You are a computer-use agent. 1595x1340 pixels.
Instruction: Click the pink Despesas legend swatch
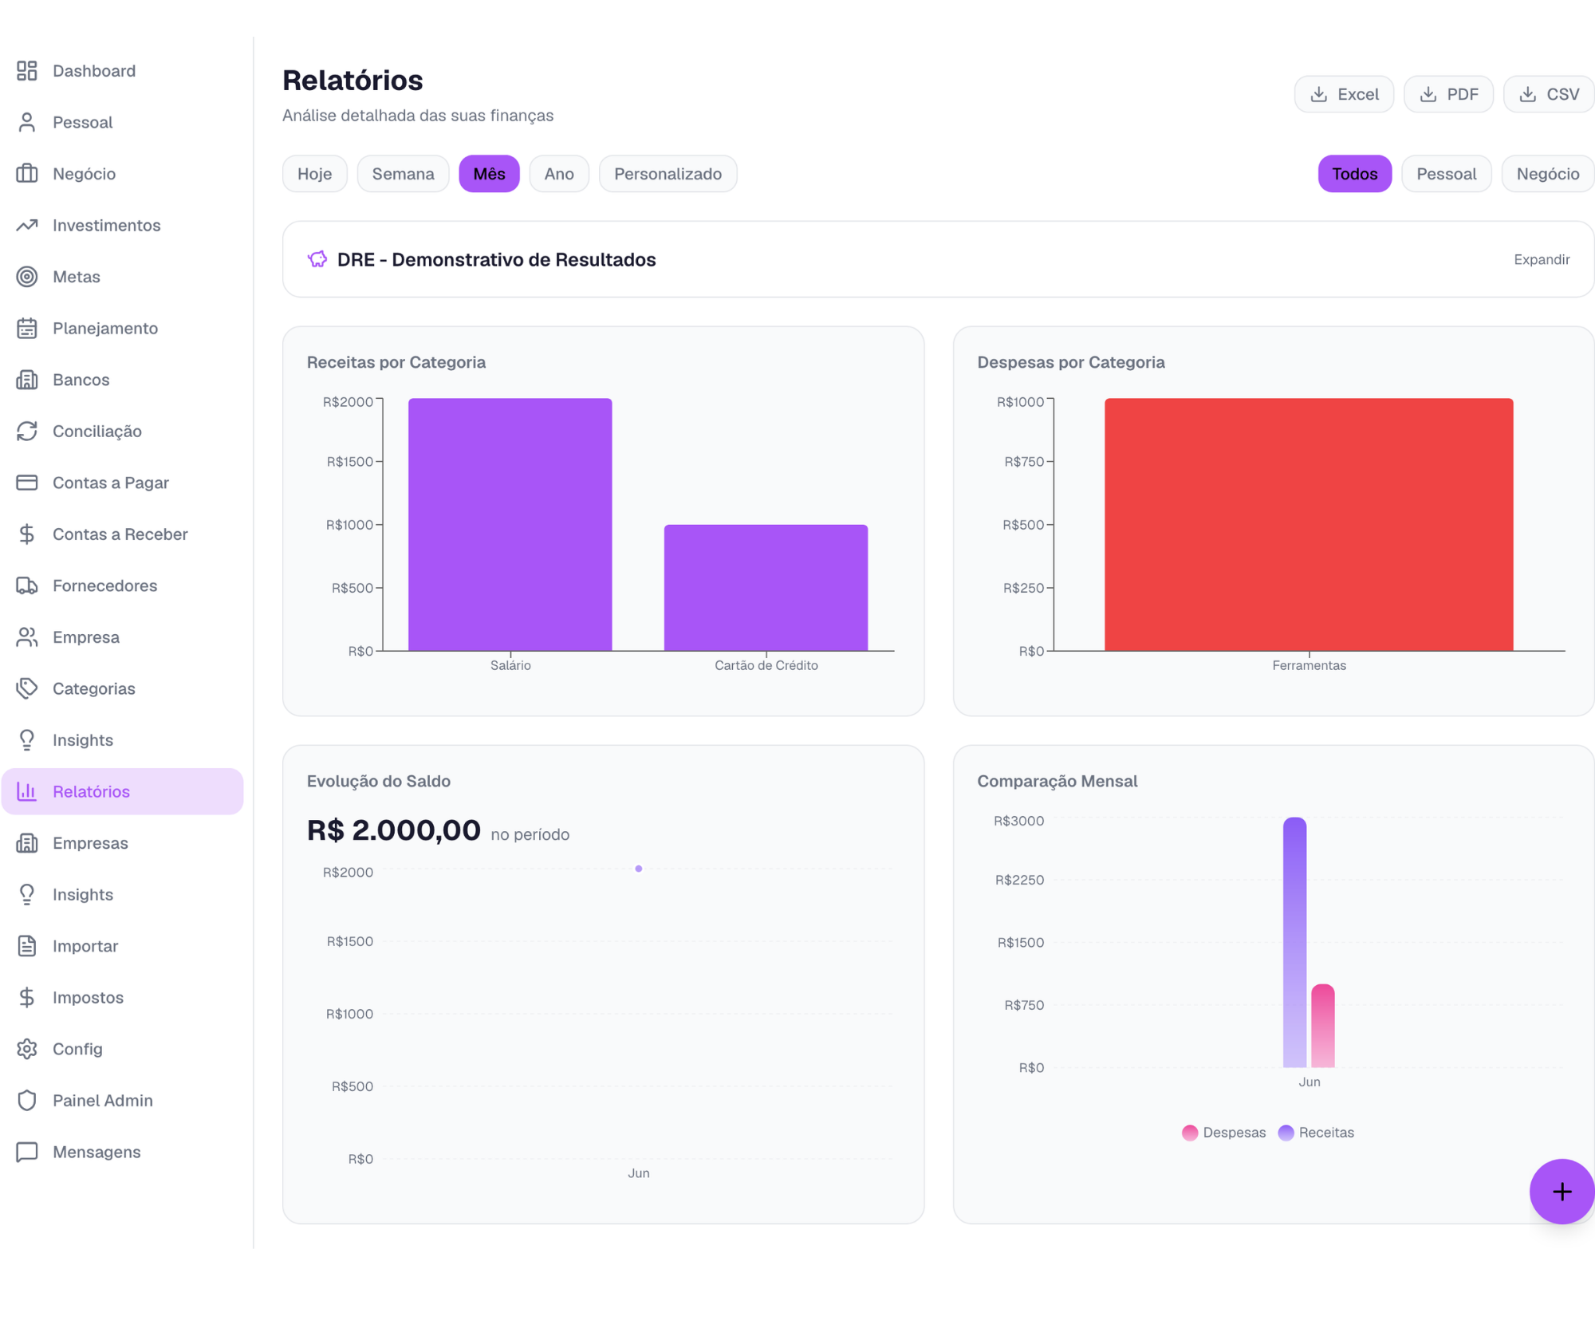[x=1190, y=1133]
